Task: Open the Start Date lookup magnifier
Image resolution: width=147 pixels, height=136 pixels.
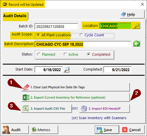Action: click(x=66, y=69)
